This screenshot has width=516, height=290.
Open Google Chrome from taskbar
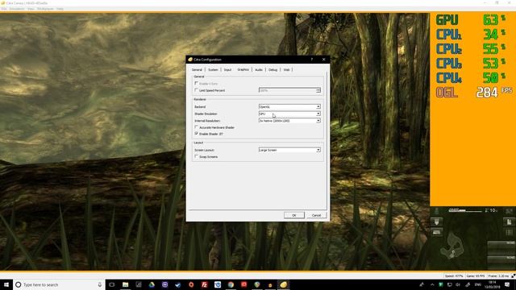tap(231, 284)
